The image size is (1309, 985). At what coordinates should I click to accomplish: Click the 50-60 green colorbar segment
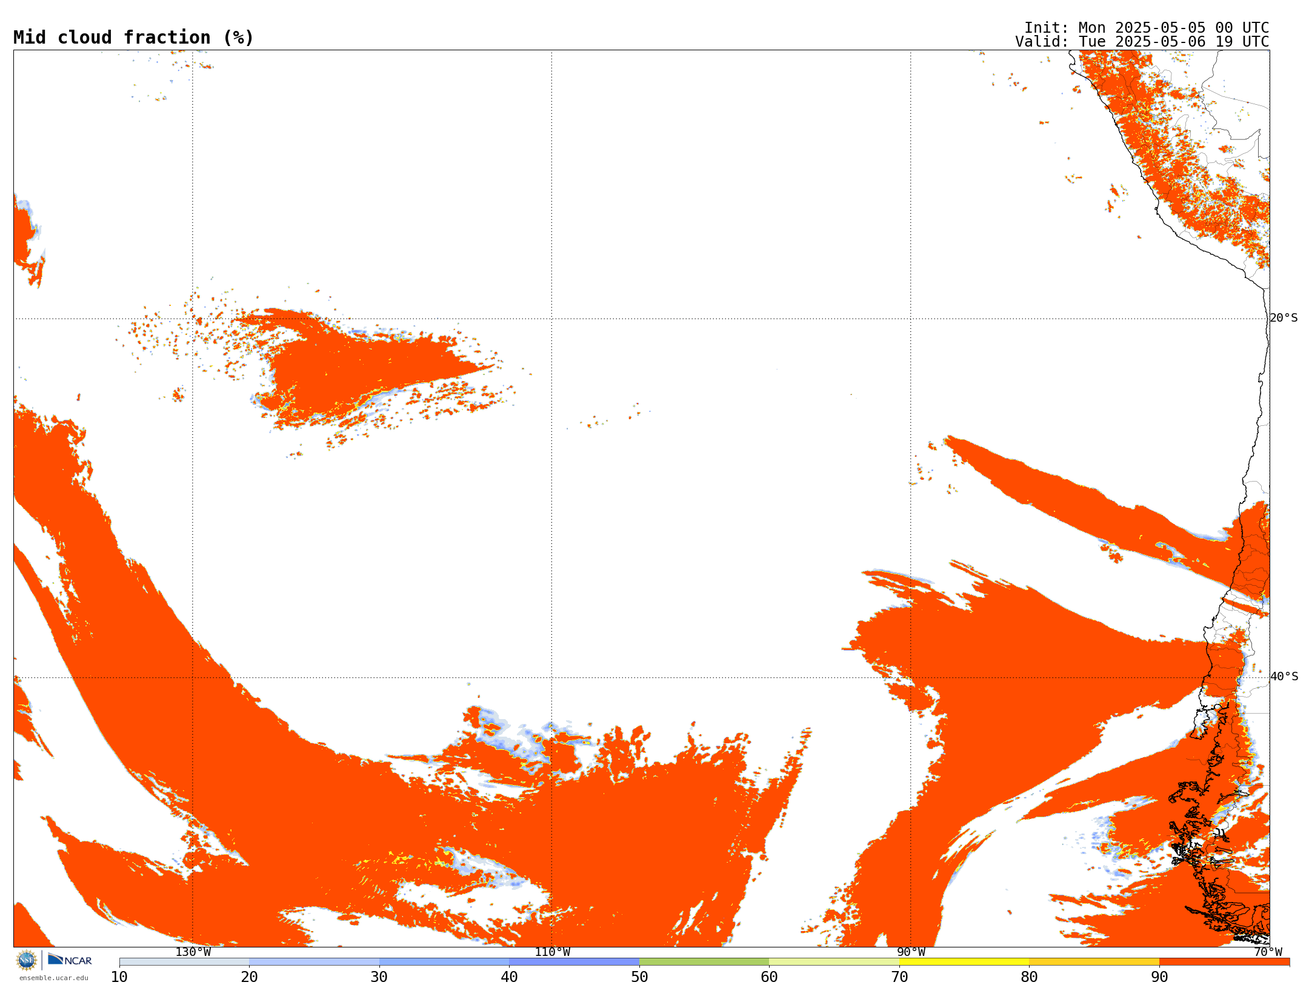[x=704, y=962]
